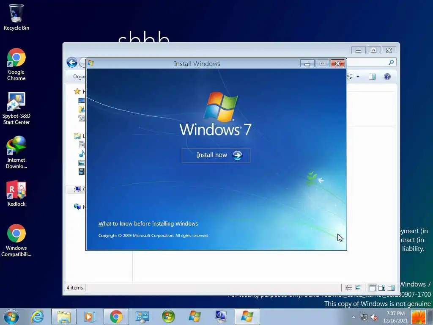
Task: Click the Control Panel taskbar icon
Action: (x=142, y=317)
